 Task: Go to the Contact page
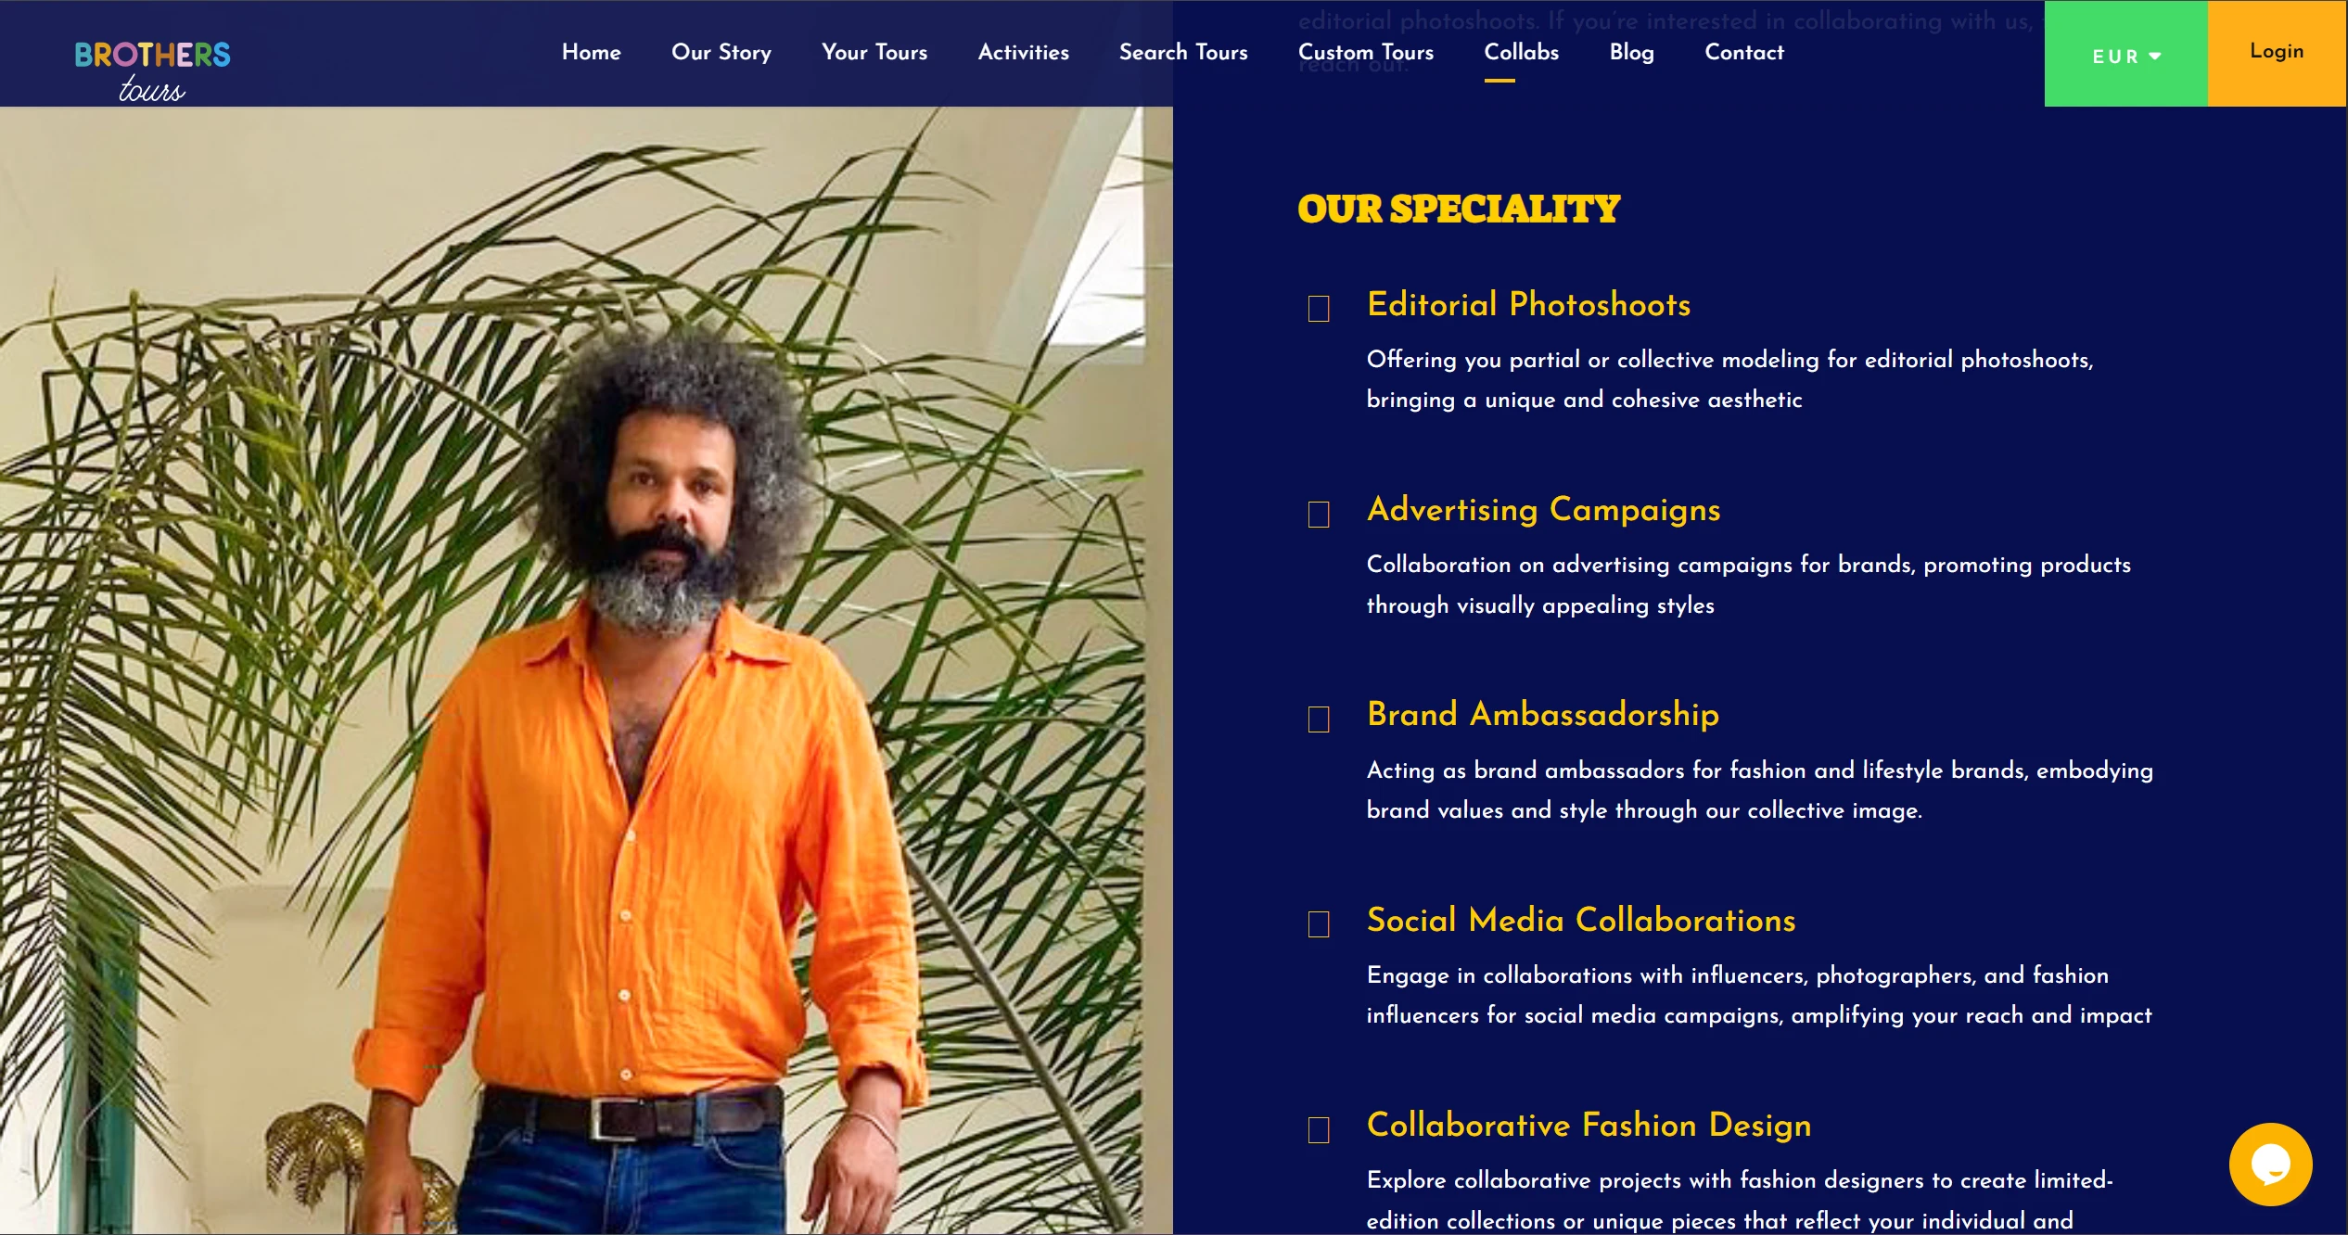coord(1743,52)
